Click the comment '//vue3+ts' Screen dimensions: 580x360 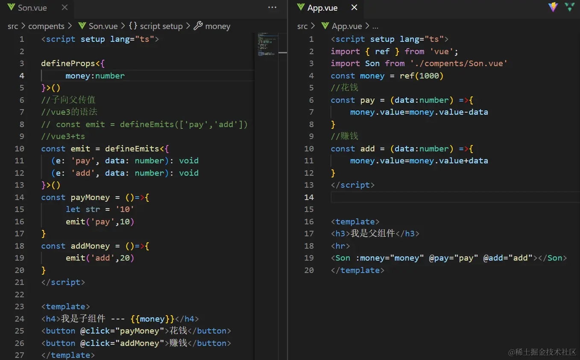pos(63,136)
